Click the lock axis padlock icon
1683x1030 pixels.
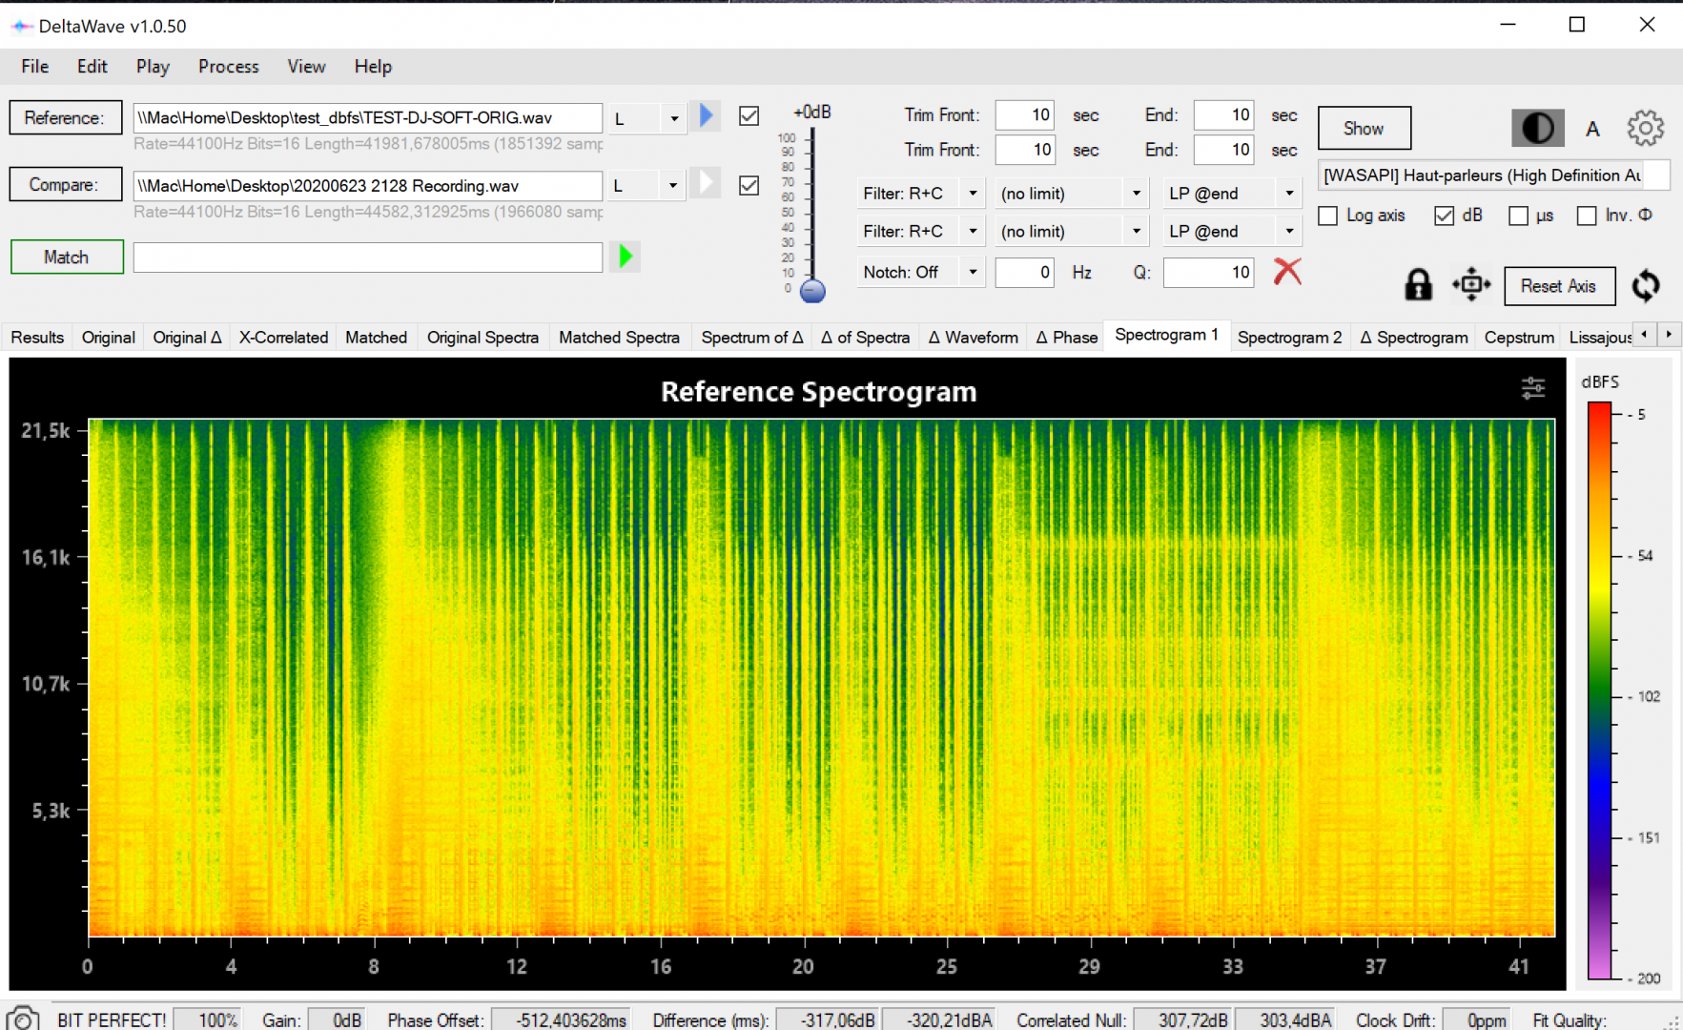pyautogui.click(x=1418, y=285)
